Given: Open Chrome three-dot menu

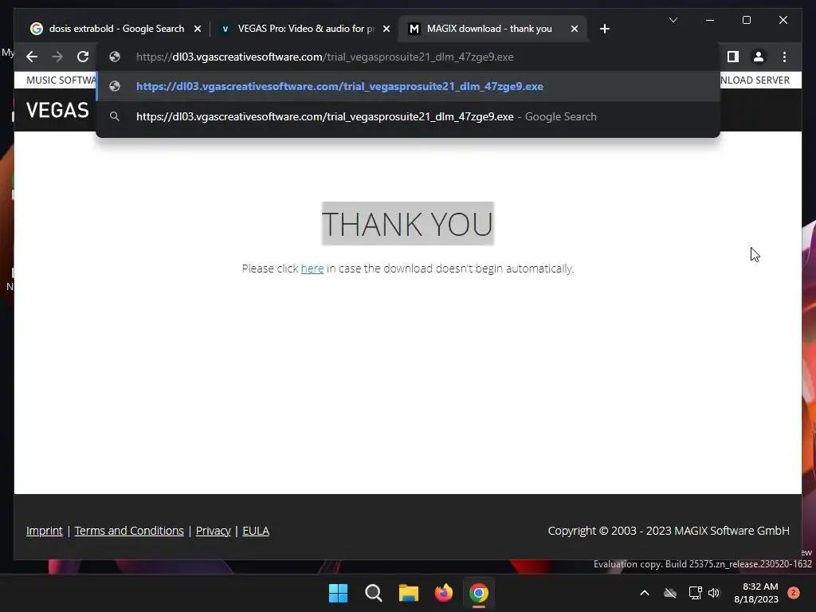Looking at the screenshot, I should (x=784, y=57).
